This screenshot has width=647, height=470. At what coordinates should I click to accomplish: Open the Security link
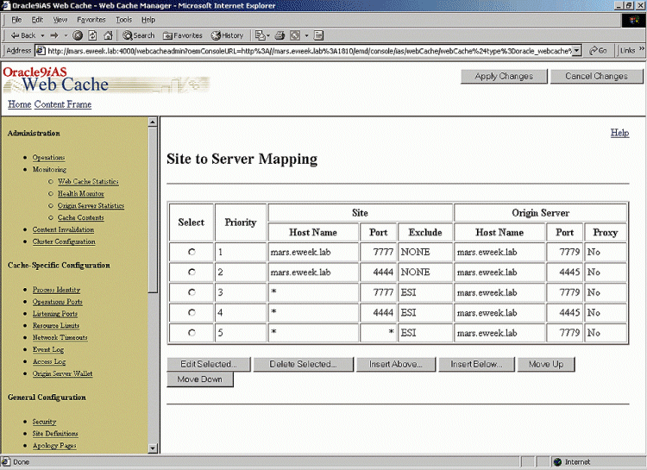(x=44, y=422)
